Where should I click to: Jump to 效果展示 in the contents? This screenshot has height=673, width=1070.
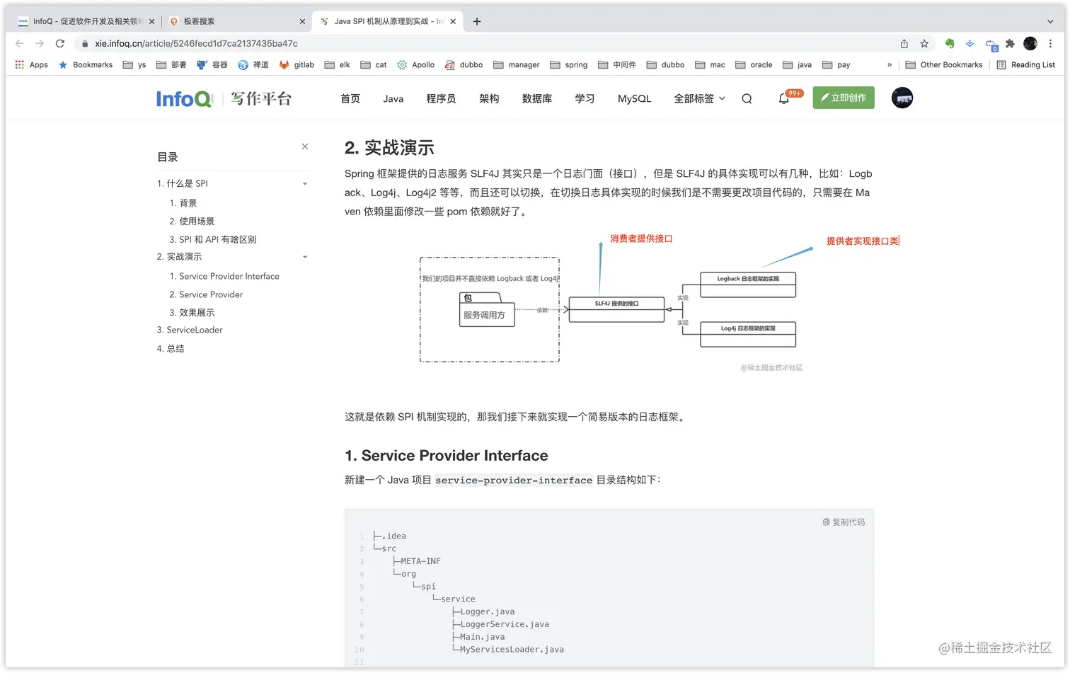[x=192, y=313]
